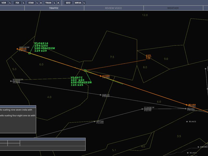Click the 3.5 MRVA sector altitude label

click(x=179, y=136)
